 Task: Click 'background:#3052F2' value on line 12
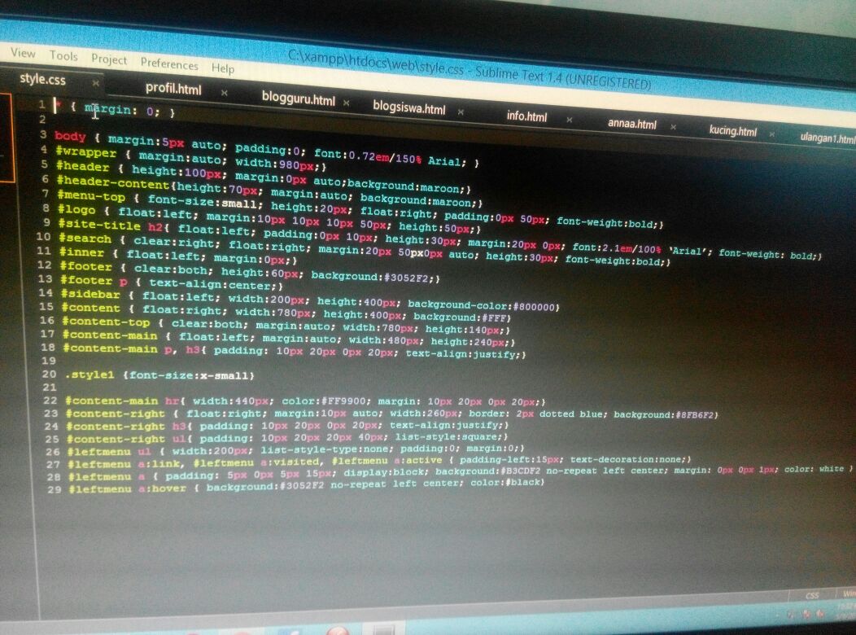point(373,276)
